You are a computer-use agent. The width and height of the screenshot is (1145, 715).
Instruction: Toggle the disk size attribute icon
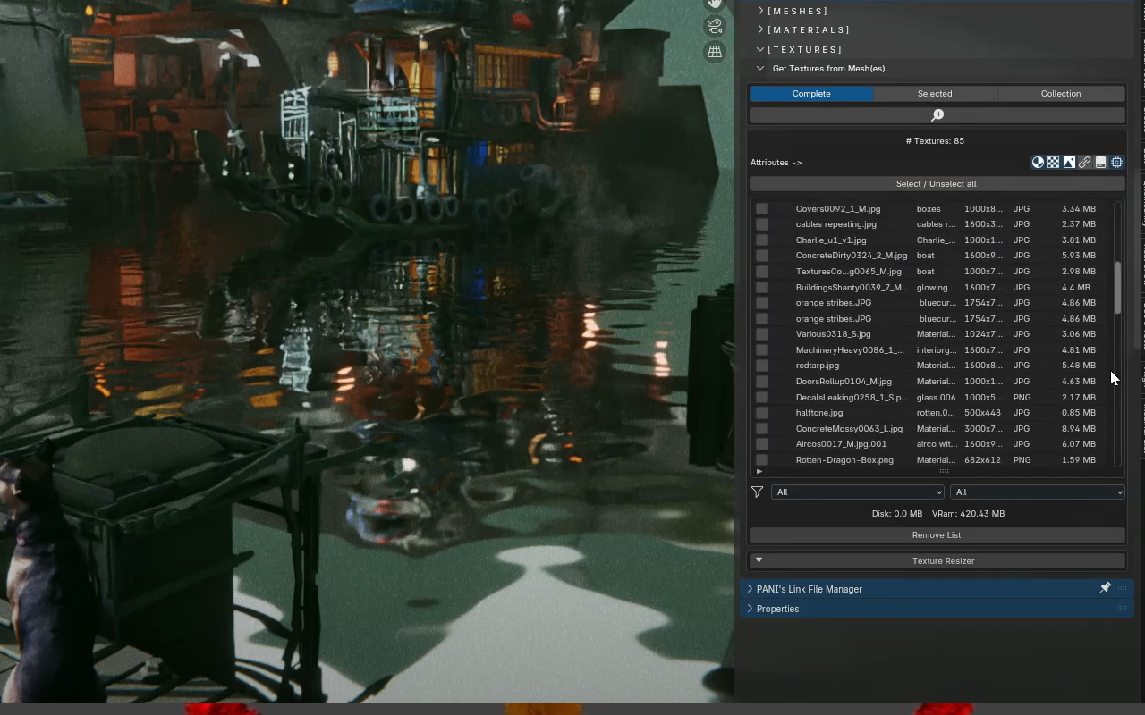pyautogui.click(x=1101, y=163)
